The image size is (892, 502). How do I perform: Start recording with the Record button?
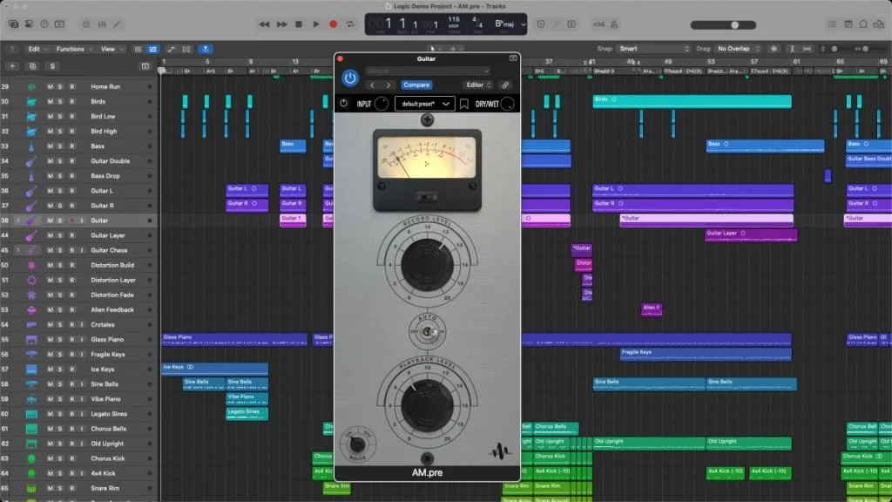[334, 24]
